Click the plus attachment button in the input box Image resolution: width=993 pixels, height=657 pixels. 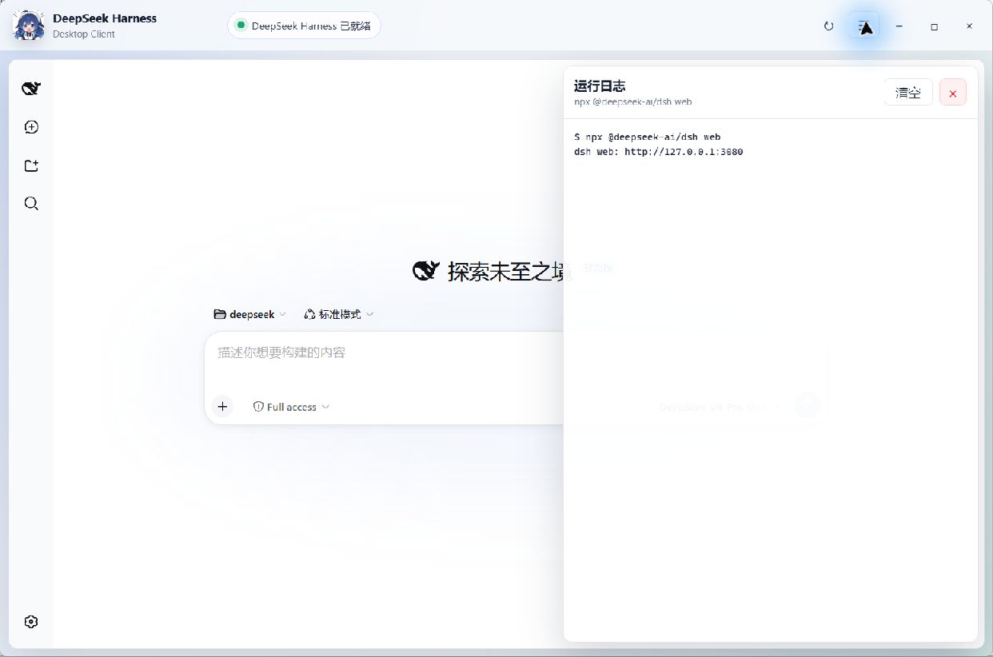point(222,407)
